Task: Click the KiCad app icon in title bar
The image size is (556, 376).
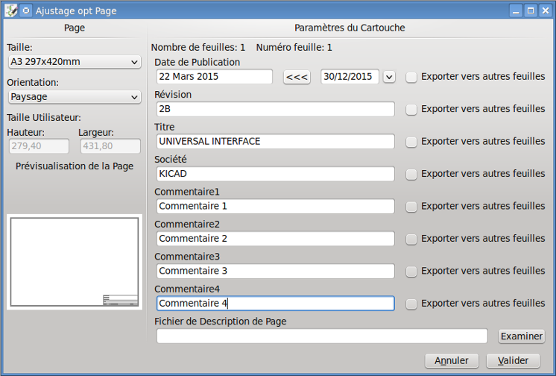Action: [11, 10]
